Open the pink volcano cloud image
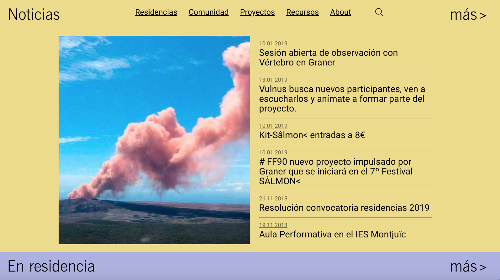The image size is (500, 280). pyautogui.click(x=154, y=140)
